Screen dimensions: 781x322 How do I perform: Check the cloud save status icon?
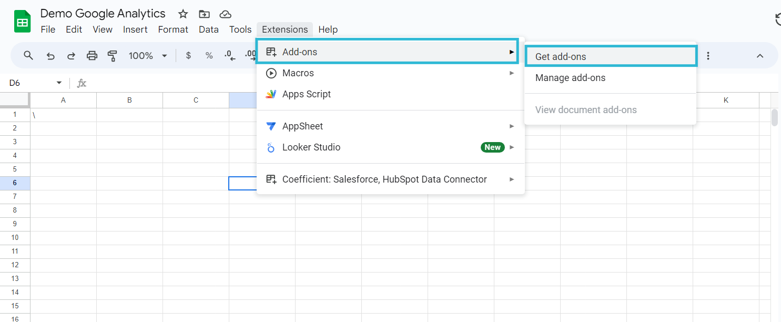tap(225, 14)
